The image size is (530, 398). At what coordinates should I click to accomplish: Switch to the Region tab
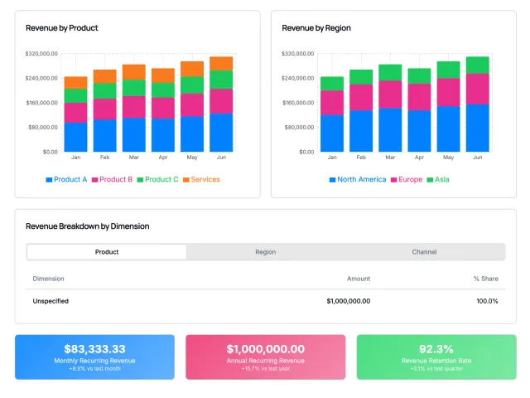pos(265,252)
